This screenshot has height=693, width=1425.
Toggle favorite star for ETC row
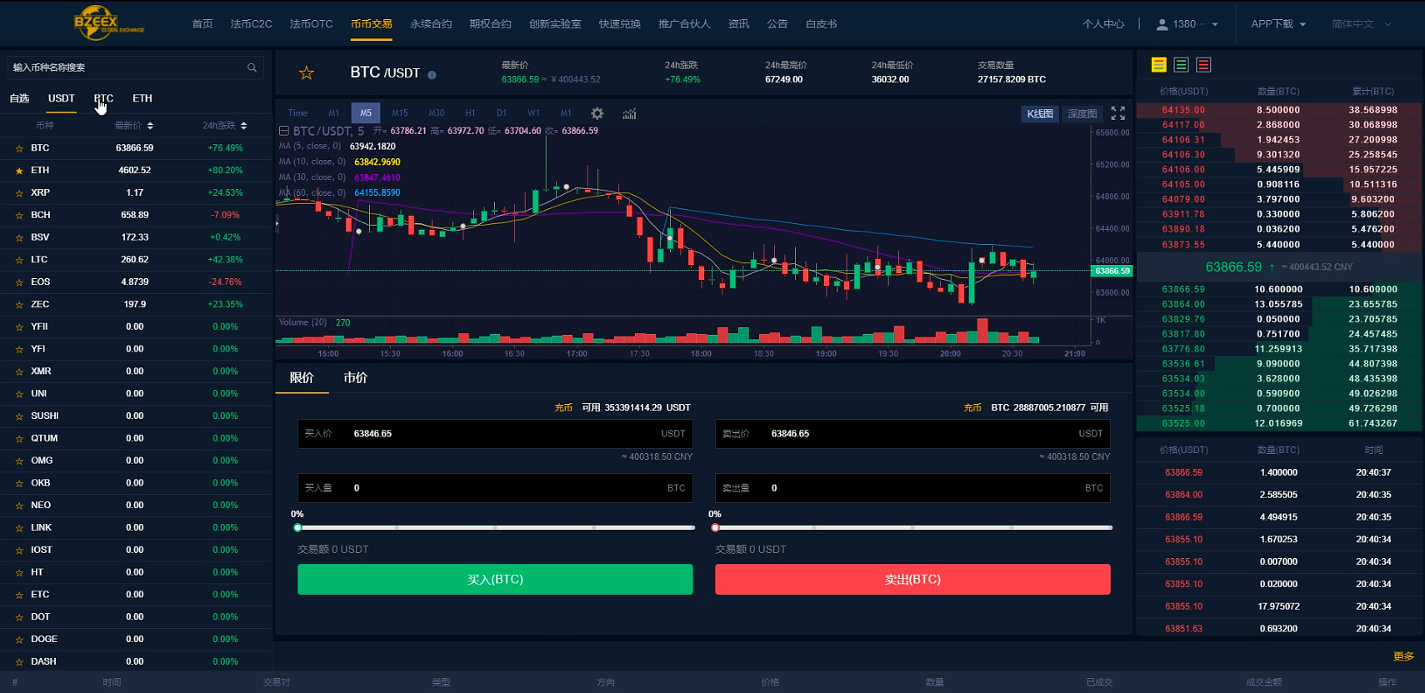click(x=19, y=595)
